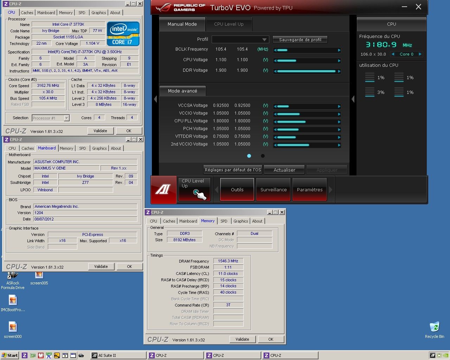Screen dimensions: 450x360
Task: Switch to next core with right arrow
Action: (420, 54)
